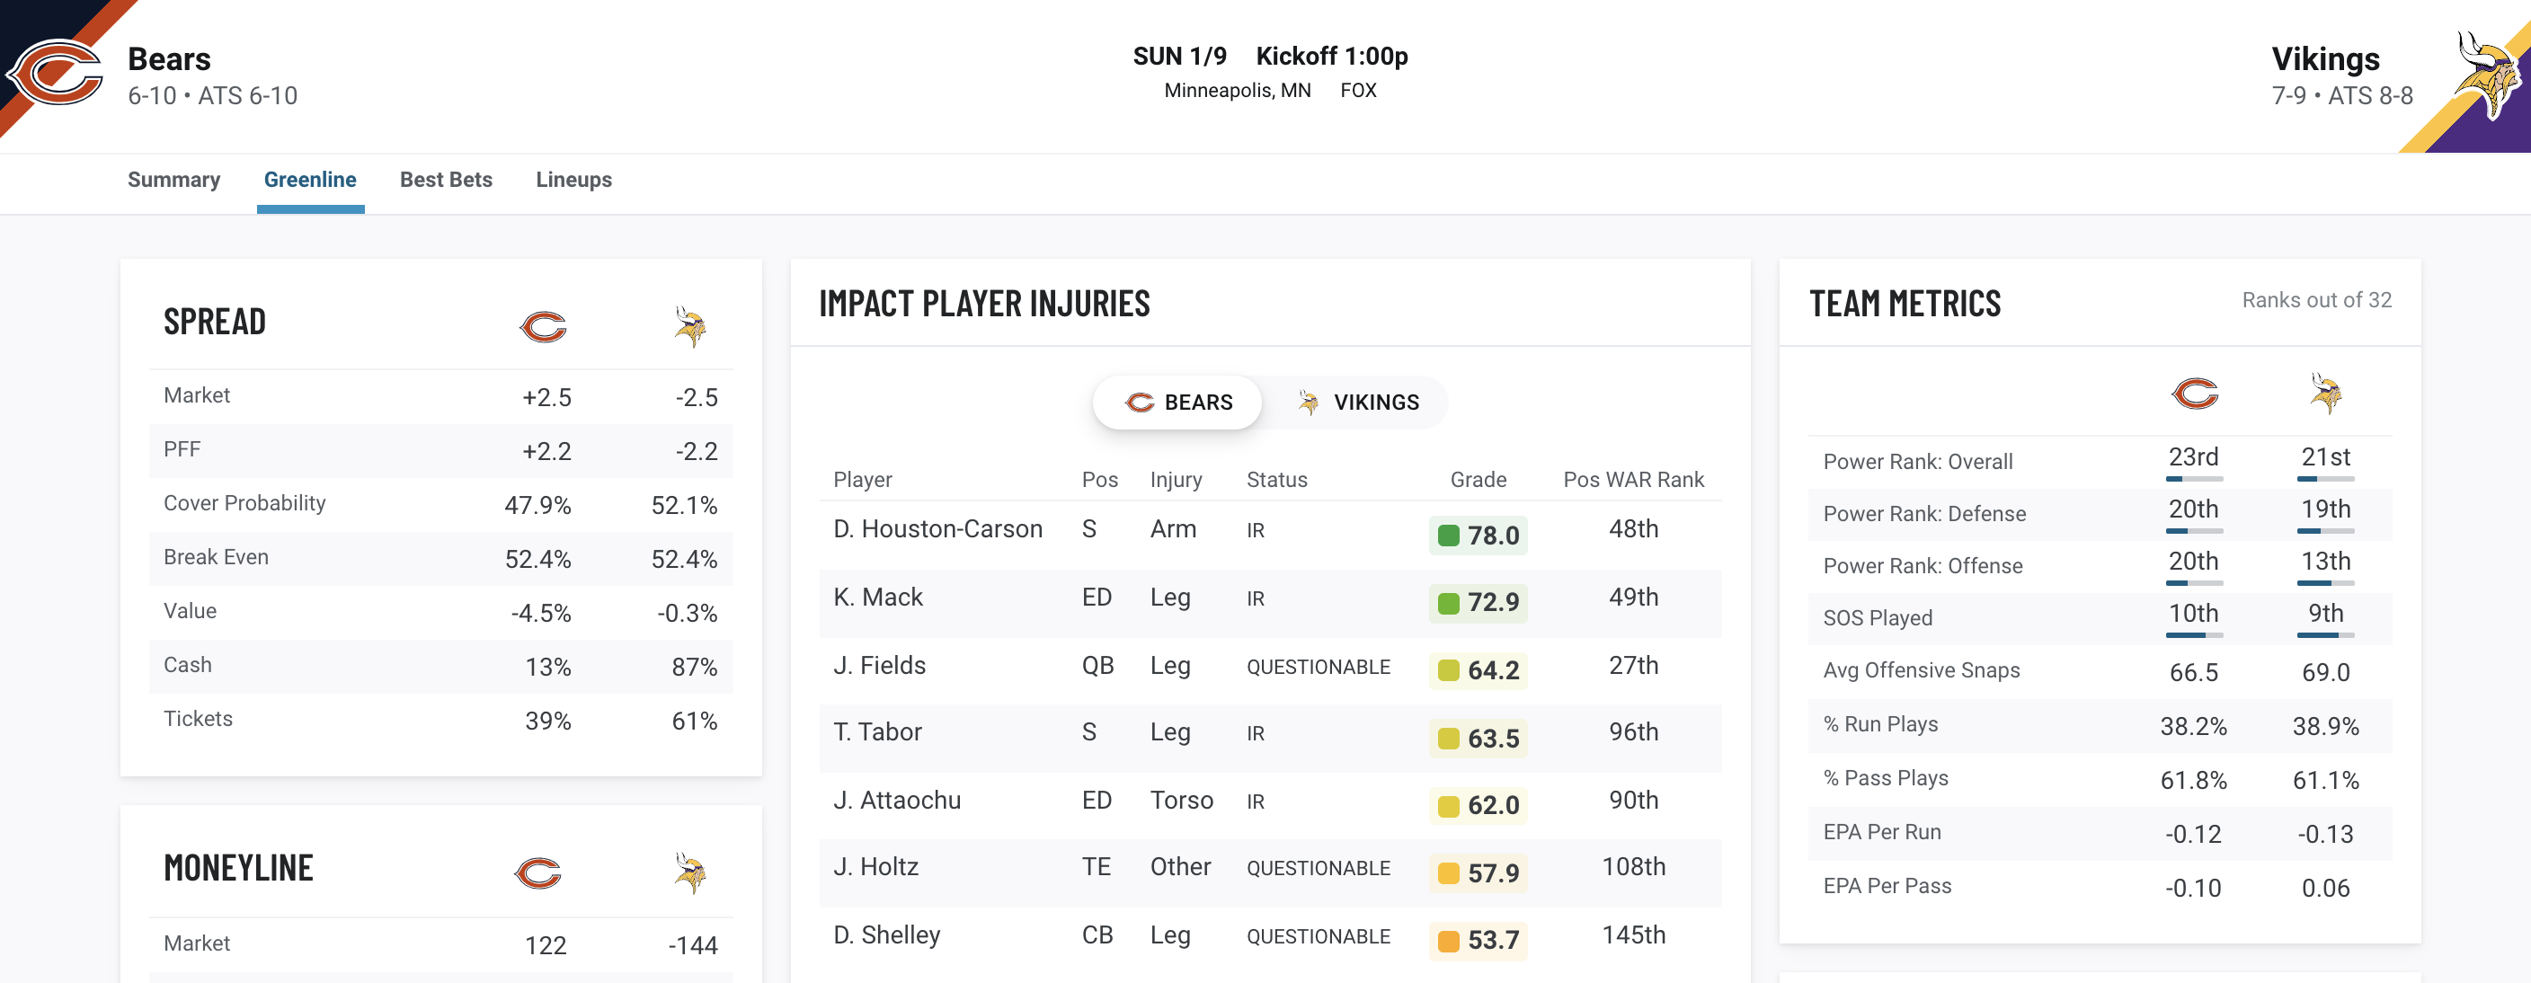Image resolution: width=2531 pixels, height=983 pixels.
Task: Select BEARS in the injuries team toggle
Action: click(1177, 403)
